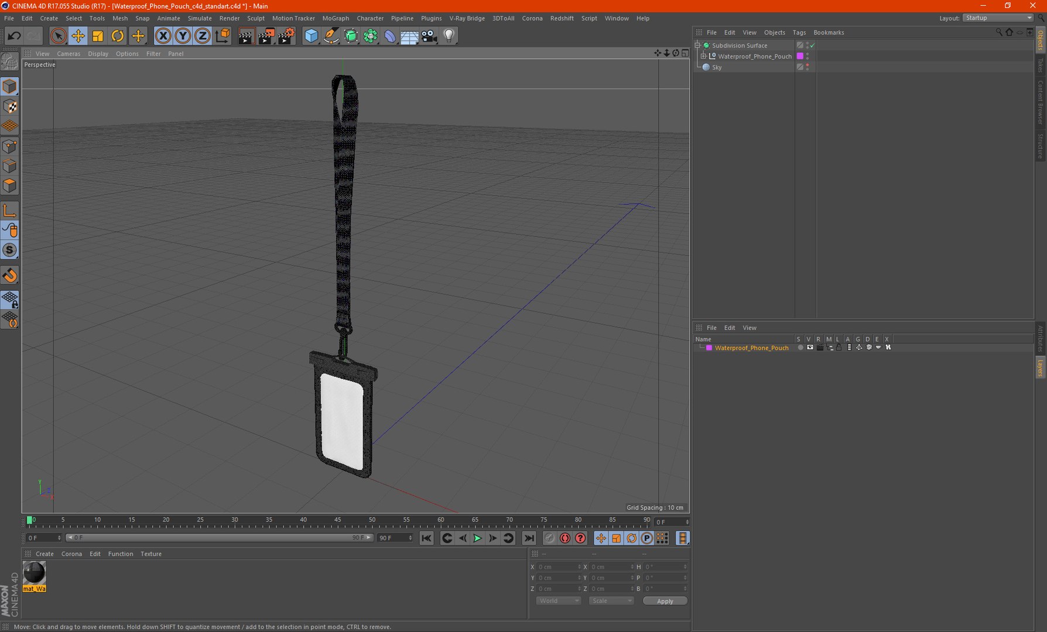
Task: Add a Camera object
Action: point(429,36)
